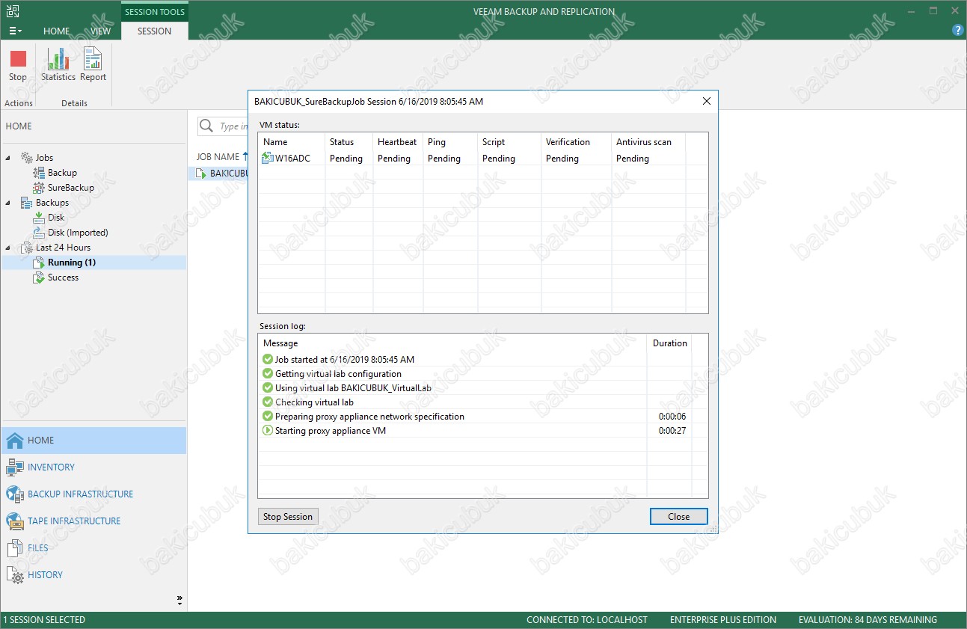
Task: Open the BACKUP INFRASTRUCTURE navigation pane
Action: tap(93, 494)
